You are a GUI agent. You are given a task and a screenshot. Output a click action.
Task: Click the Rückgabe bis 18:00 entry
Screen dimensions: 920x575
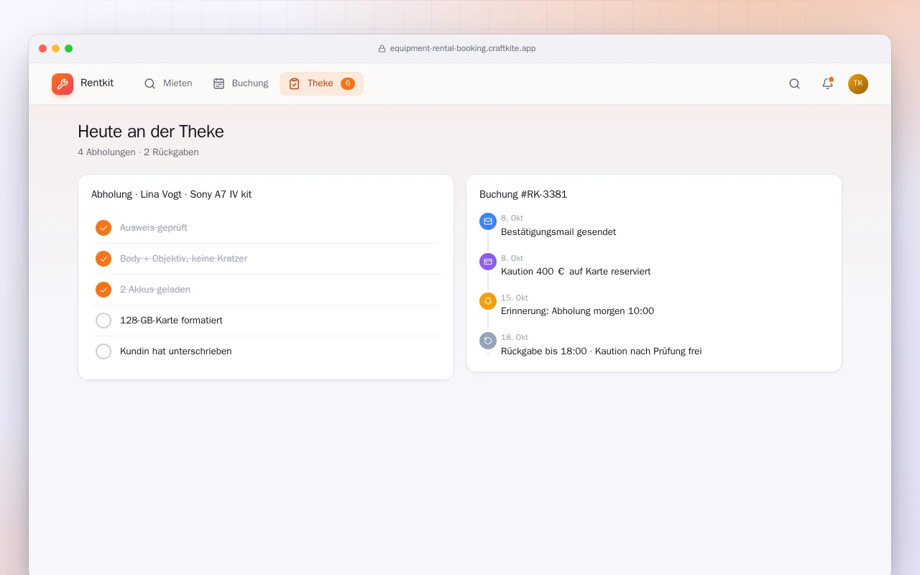601,351
